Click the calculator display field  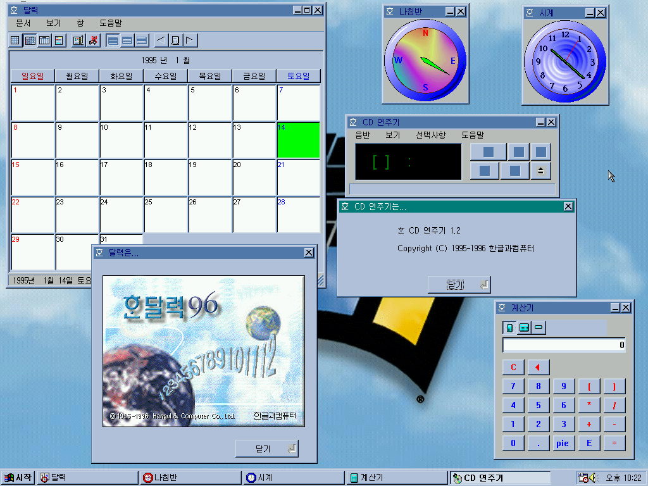[564, 345]
